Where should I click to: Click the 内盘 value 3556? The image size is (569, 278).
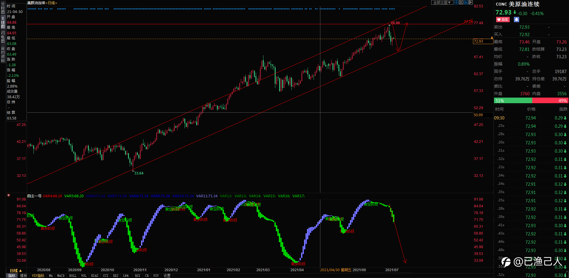click(x=562, y=94)
